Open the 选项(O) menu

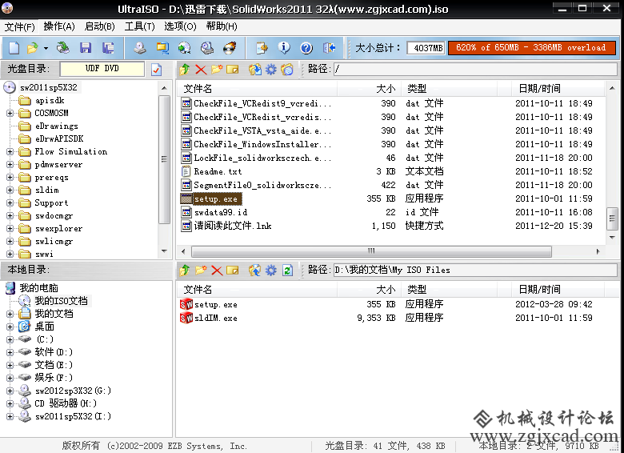tap(180, 26)
